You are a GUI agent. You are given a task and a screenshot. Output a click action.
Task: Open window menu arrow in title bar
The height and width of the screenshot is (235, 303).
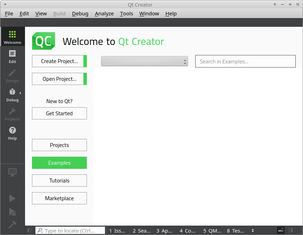click(5, 5)
